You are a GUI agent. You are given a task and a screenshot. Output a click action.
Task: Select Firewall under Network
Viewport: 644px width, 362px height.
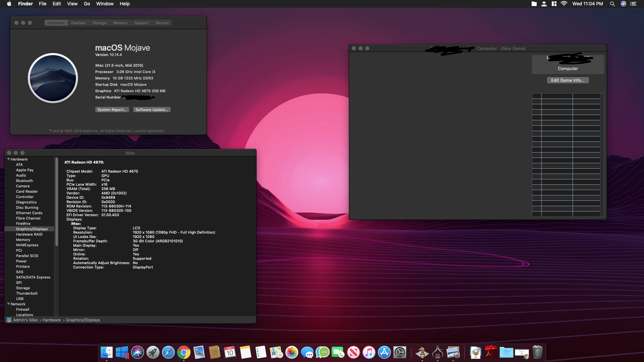click(x=23, y=309)
